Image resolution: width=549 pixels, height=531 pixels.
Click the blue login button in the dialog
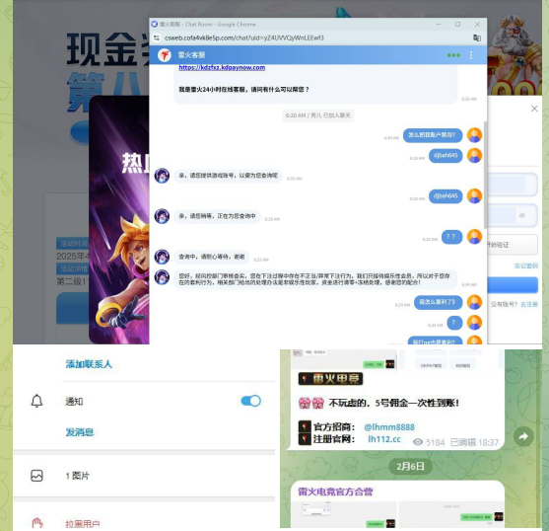coord(513,285)
